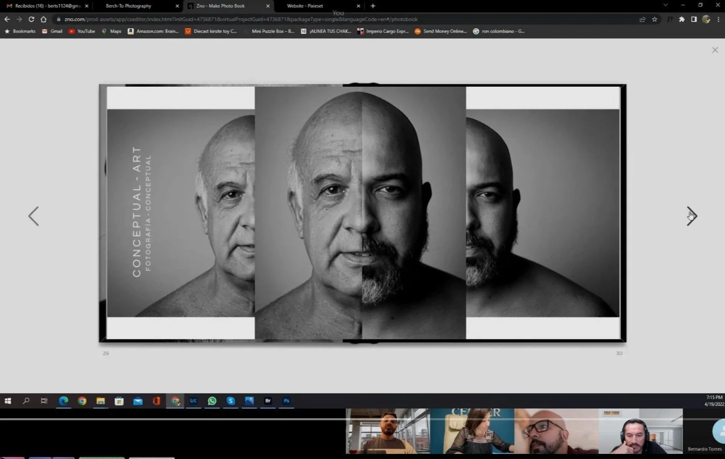Go to next photo book spread

point(691,216)
